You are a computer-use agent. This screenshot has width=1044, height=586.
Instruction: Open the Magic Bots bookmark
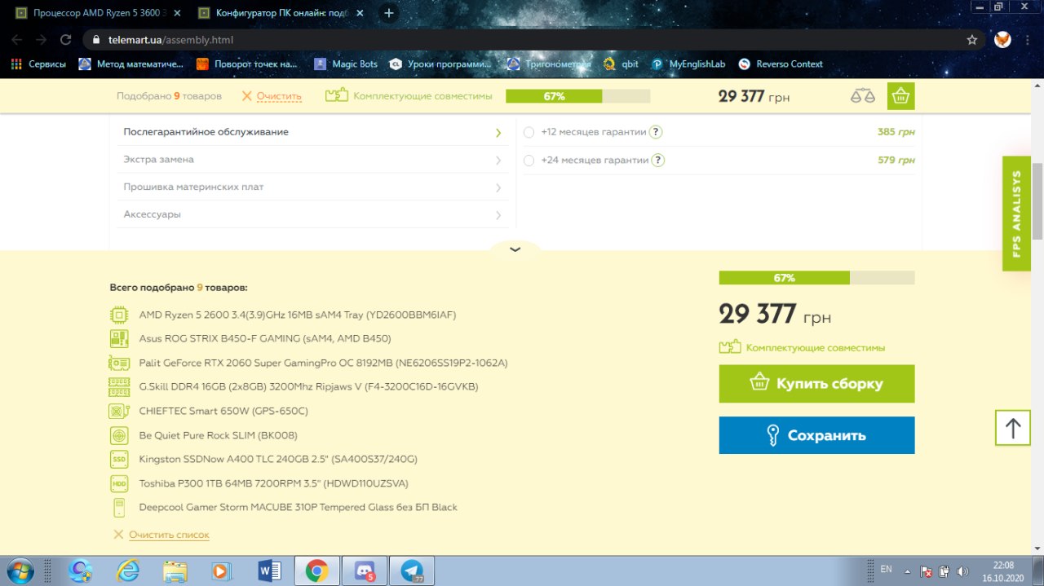pyautogui.click(x=347, y=64)
